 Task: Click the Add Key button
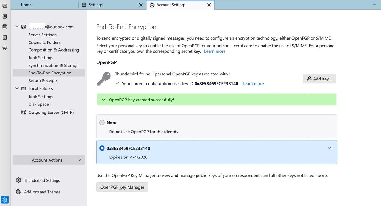tap(319, 79)
